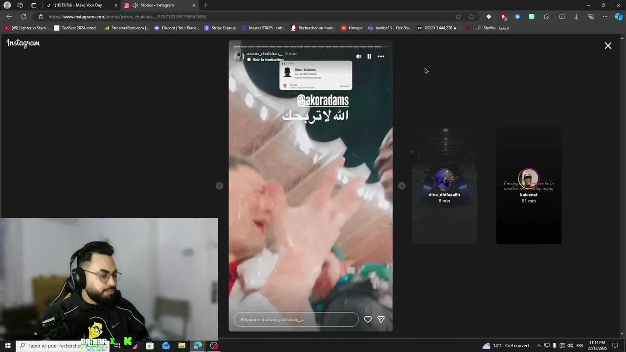
Task: Open StreamerStats.com bookmark
Action: 126,28
